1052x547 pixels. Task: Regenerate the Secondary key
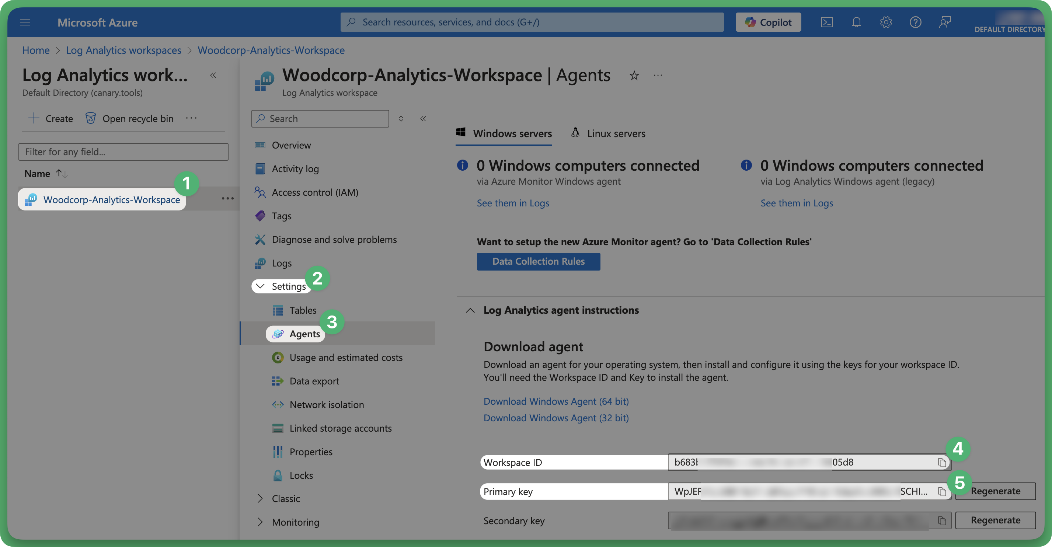pos(995,520)
